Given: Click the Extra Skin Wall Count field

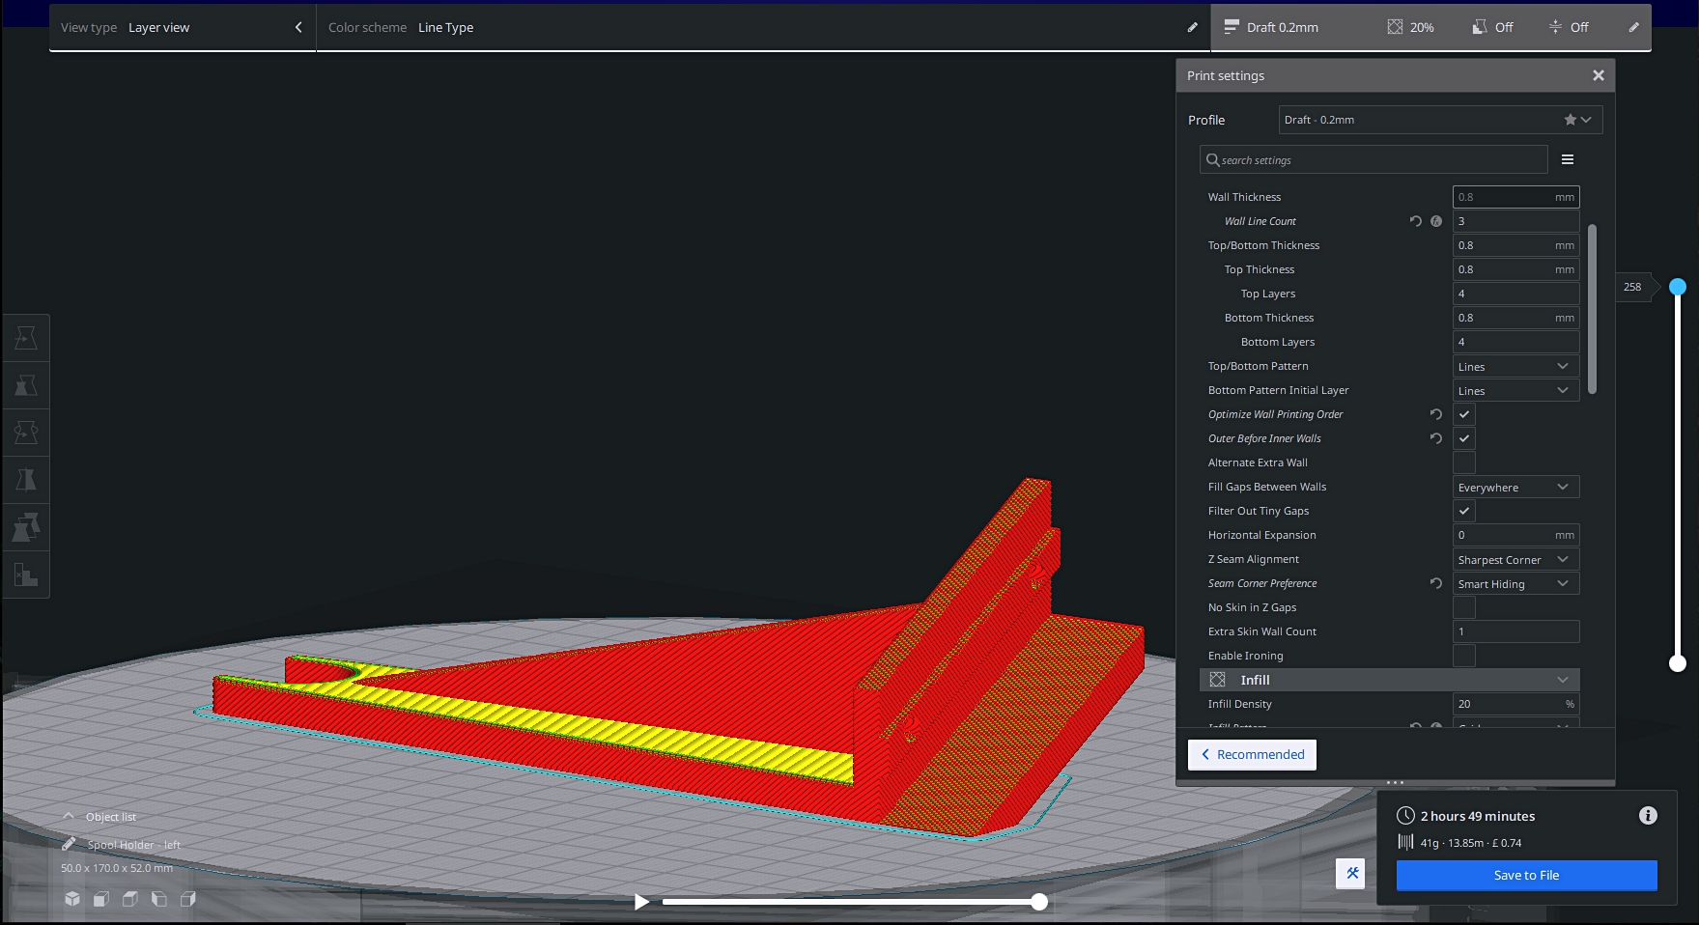Looking at the screenshot, I should [1516, 631].
